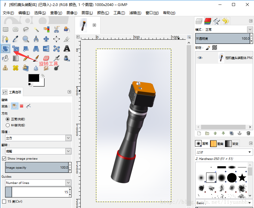
Task: Open the brushes dock panel menu arrow
Action: [251, 143]
